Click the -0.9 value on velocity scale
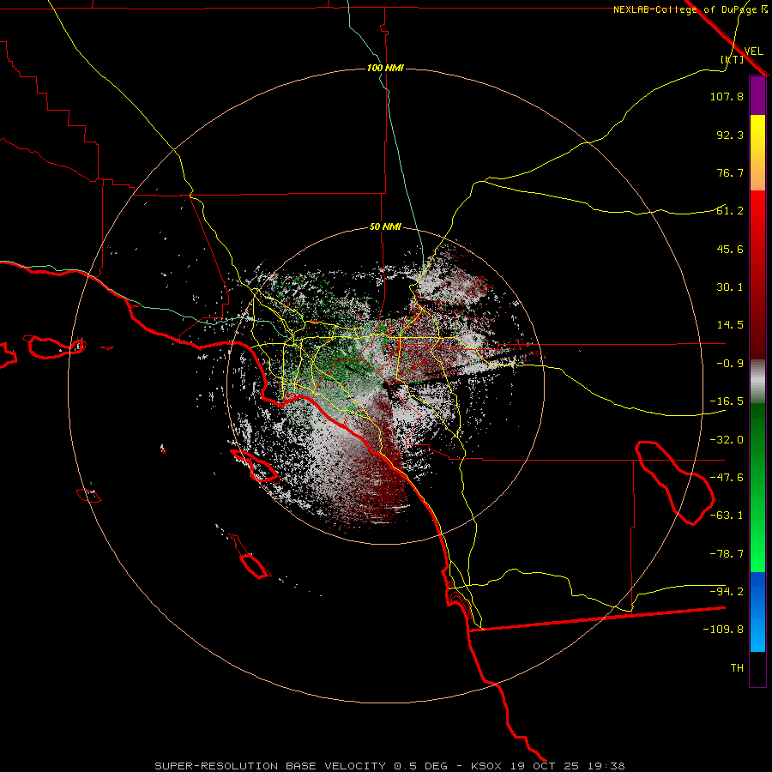This screenshot has height=772, width=772. click(730, 364)
